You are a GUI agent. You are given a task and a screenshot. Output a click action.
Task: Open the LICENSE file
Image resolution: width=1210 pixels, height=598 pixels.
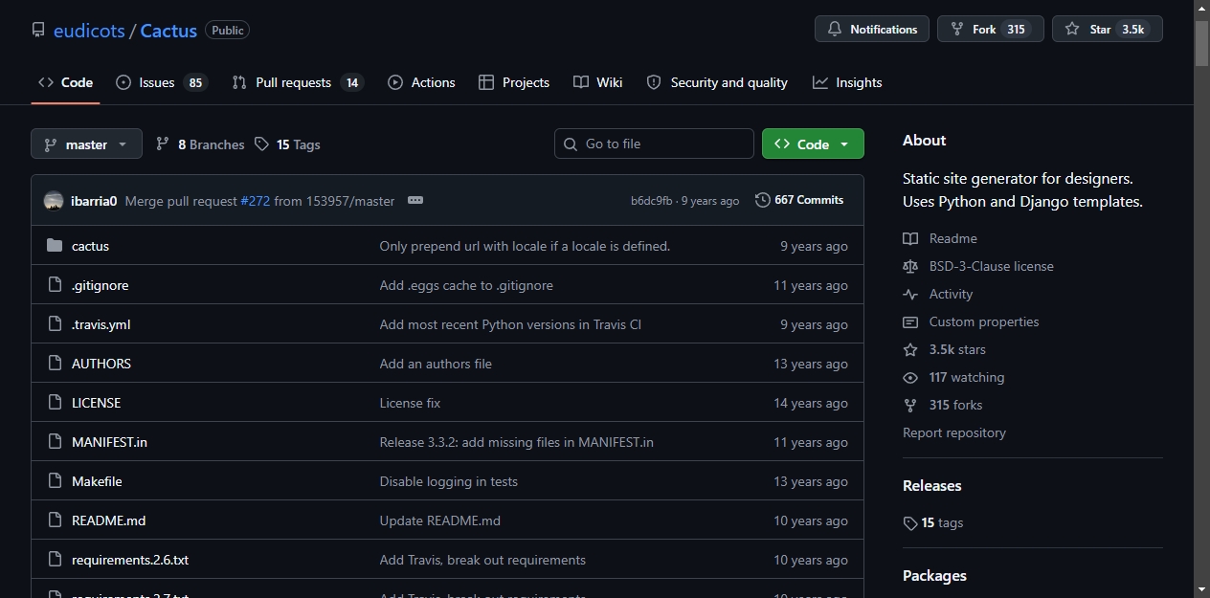coord(96,403)
